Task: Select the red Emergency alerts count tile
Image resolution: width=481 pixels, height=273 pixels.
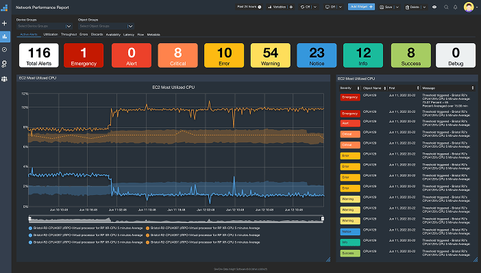Action: coord(84,55)
